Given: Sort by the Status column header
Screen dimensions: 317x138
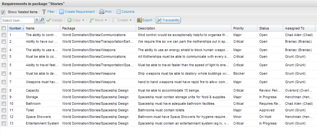Looking at the screenshot, I should click(x=264, y=28).
